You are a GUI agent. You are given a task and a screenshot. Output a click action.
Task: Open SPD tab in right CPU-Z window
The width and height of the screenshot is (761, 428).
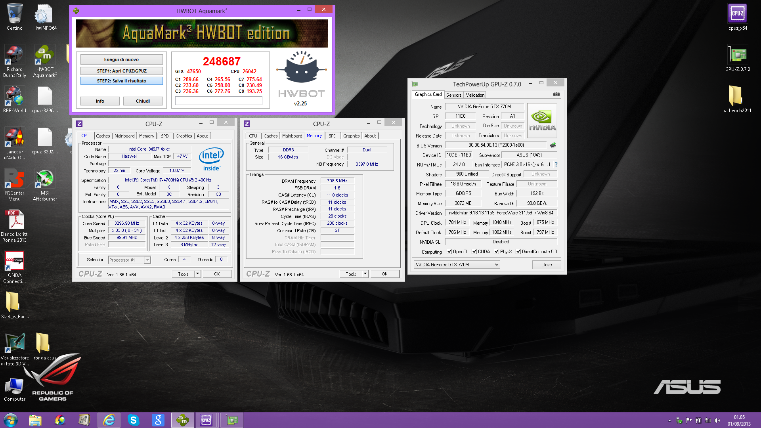click(x=332, y=136)
